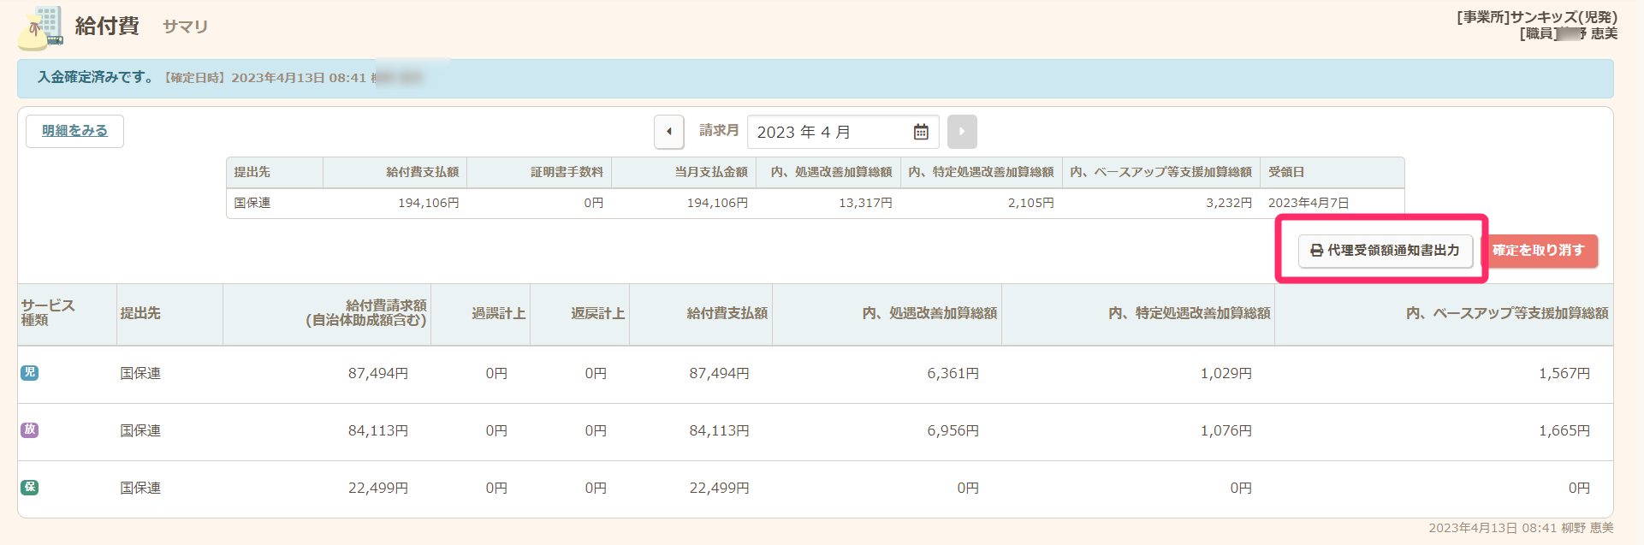
Task: Click the 受領日 2023年4月7日 cell
Action: (1308, 203)
